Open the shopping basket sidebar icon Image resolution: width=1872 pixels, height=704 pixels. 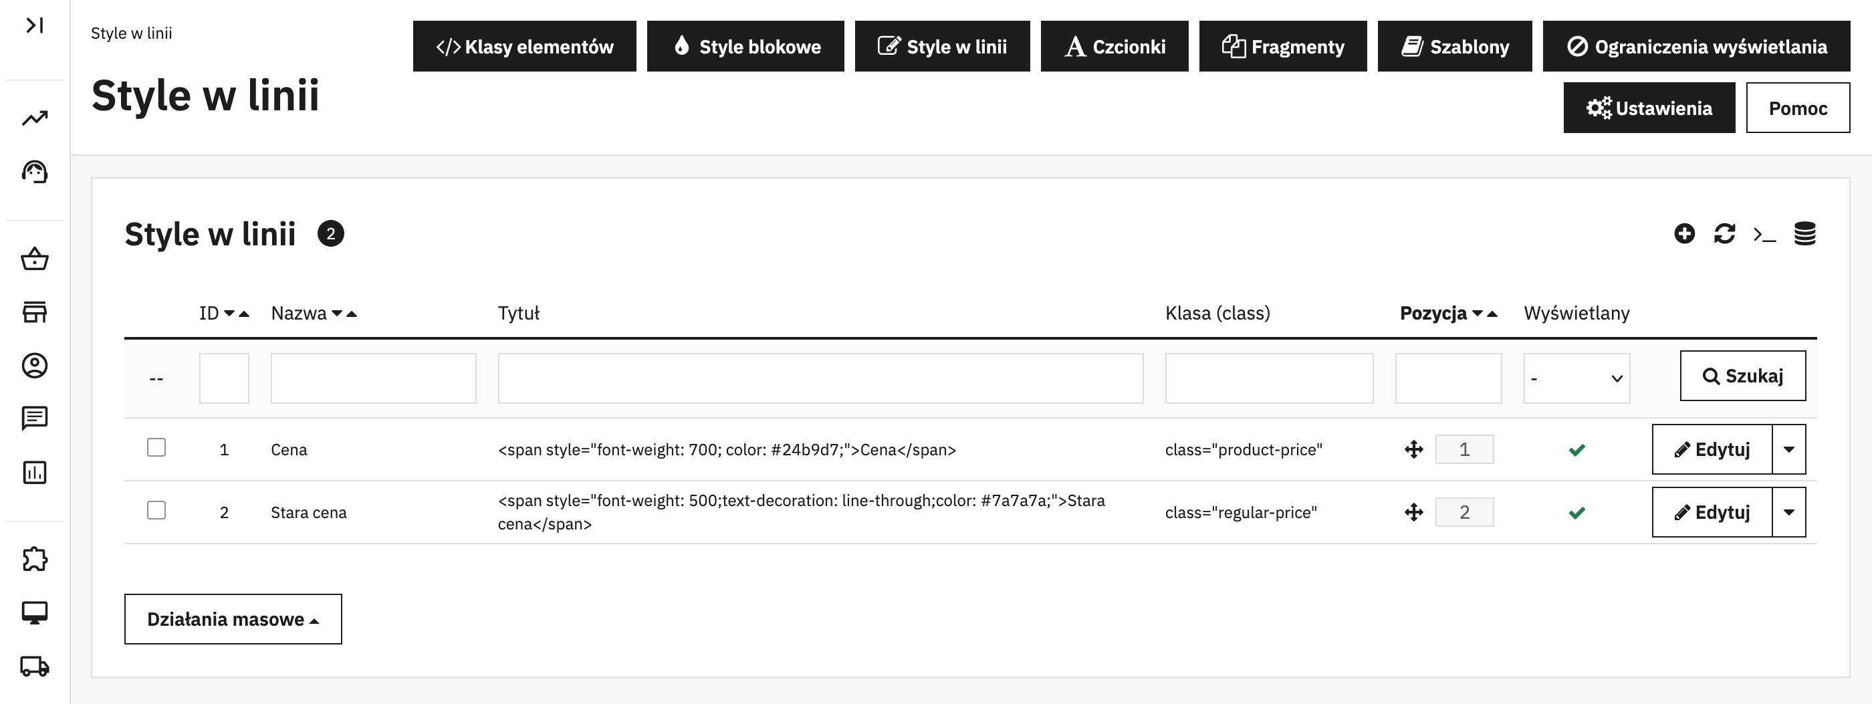coord(35,259)
